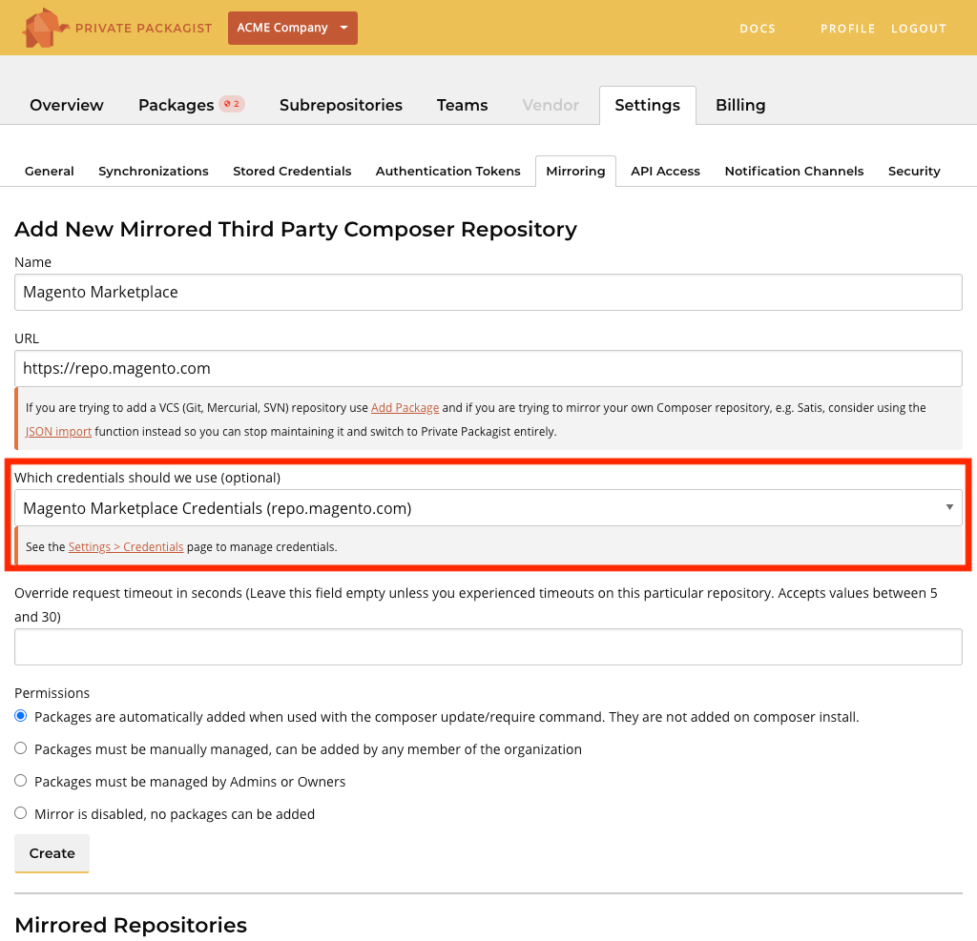
Task: Click the Packages error count badge
Action: pyautogui.click(x=232, y=104)
